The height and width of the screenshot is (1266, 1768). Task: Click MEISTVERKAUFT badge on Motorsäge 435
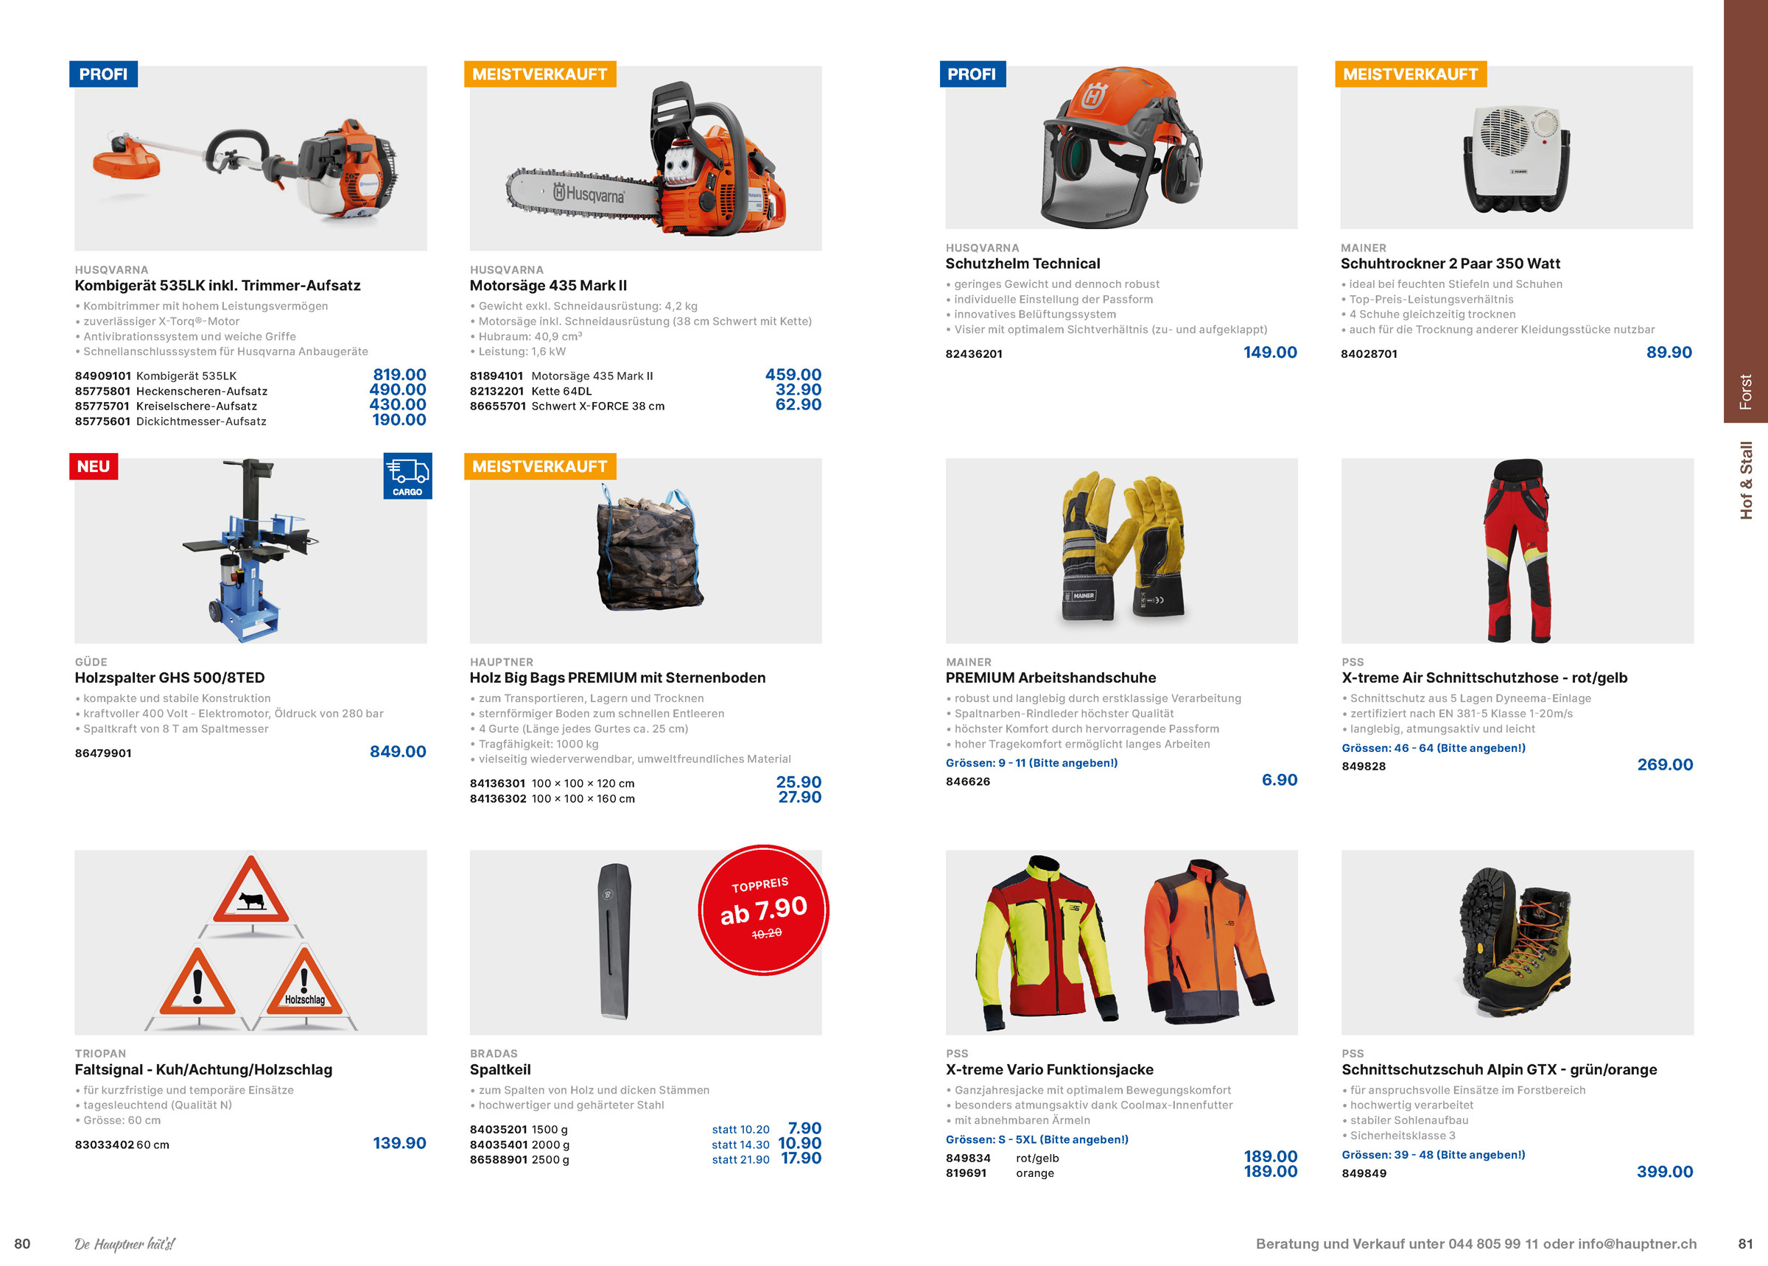coord(540,74)
